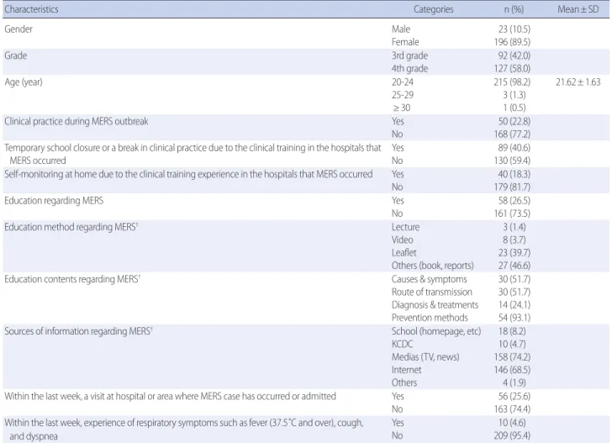Viewport: 612px width, 443px height.
Task: Select value '215 (98.2)'
Action: point(513,82)
